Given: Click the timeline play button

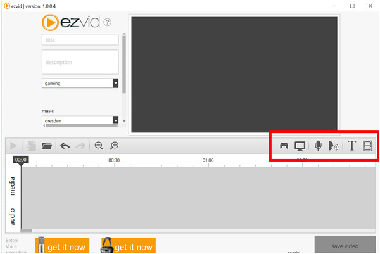Looking at the screenshot, I should (13, 146).
